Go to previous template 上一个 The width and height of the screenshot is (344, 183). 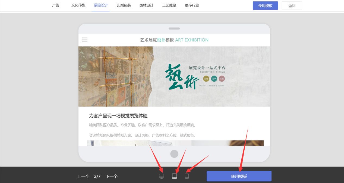83,176
